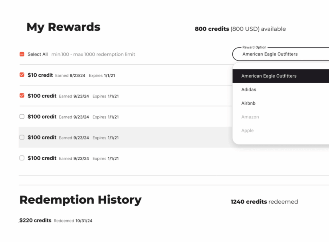Click the 800 credits available text
Image resolution: width=329 pixels, height=242 pixels.
[240, 29]
